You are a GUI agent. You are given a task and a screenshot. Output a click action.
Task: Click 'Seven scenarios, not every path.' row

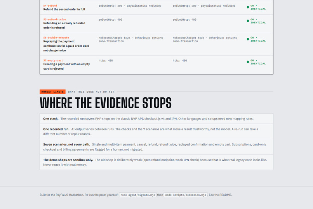pos(156,147)
